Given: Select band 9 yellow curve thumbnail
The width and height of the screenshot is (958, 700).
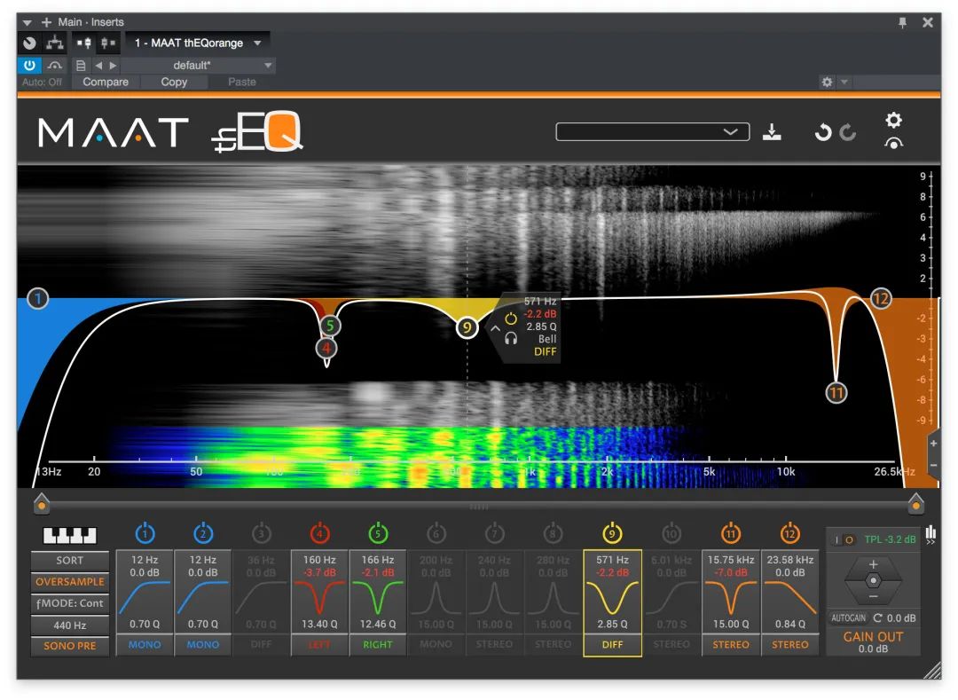Looking at the screenshot, I should click(612, 597).
